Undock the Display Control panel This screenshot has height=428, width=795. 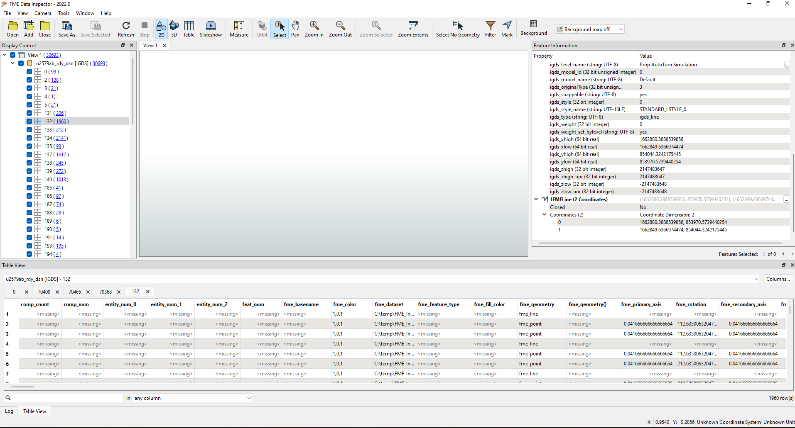point(123,45)
